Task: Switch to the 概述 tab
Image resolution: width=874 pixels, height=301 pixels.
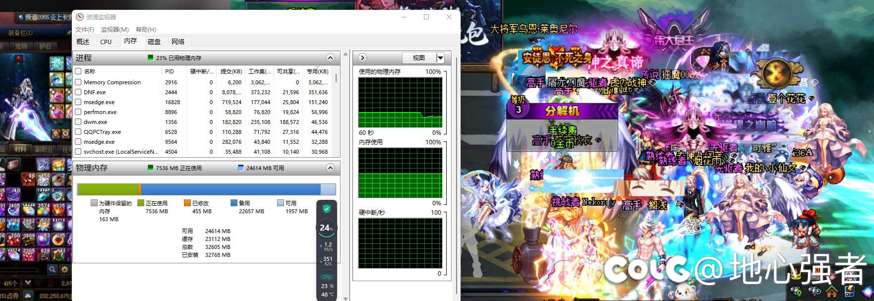Action: click(83, 42)
